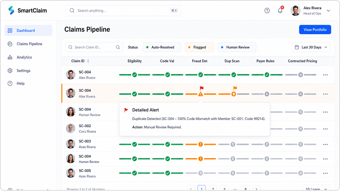Click the orange warning triangle in highlighted row
340x191 pixels.
(200, 94)
